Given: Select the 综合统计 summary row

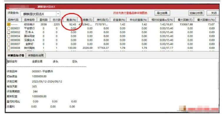Looking at the screenshot, I should [112, 24].
